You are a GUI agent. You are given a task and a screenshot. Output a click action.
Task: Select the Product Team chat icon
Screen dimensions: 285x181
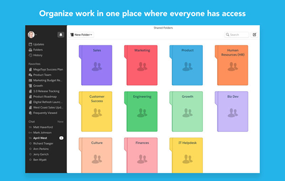coord(30,75)
